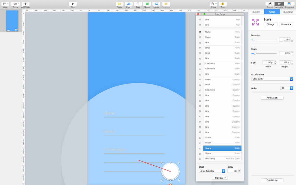Switch to the Build In tab
Viewport: 296px width, 185px height.
click(256, 12)
